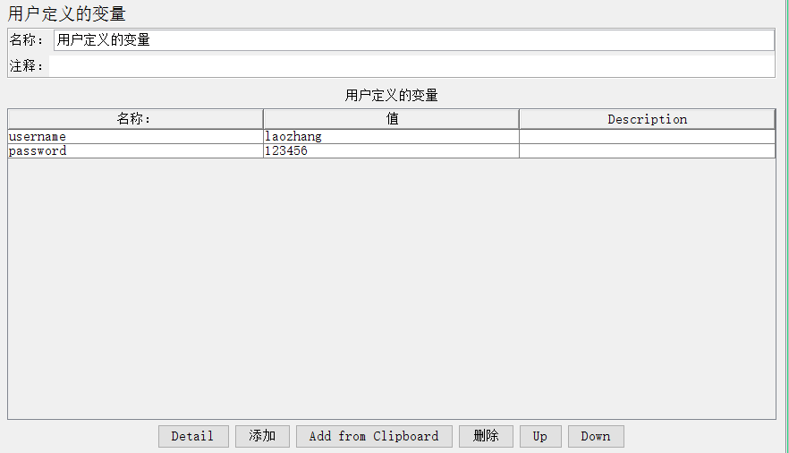Image resolution: width=789 pixels, height=453 pixels.
Task: Select the laozhang value cell
Action: (x=391, y=136)
